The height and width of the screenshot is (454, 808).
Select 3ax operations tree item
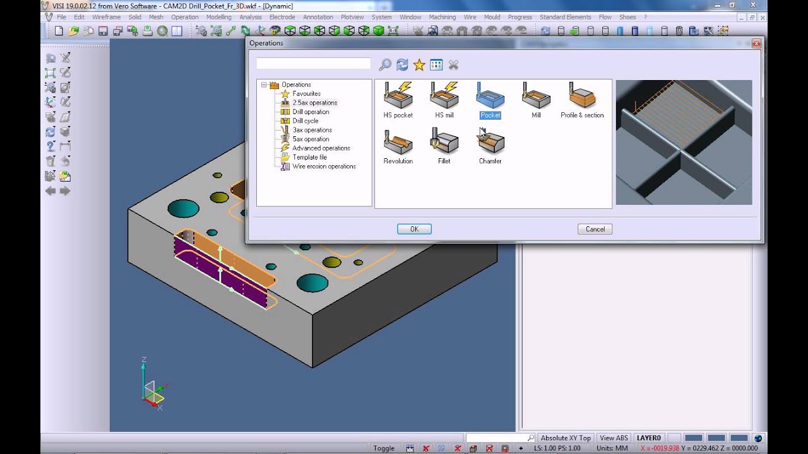312,130
